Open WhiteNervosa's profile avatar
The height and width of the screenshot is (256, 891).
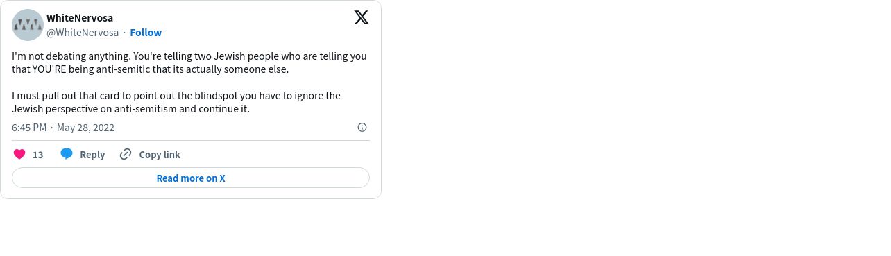click(x=28, y=25)
